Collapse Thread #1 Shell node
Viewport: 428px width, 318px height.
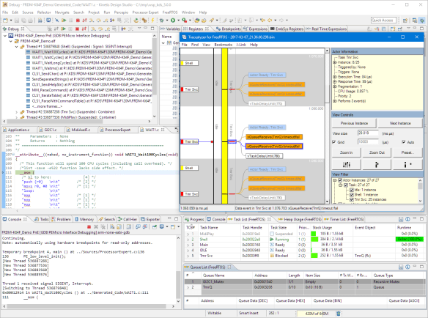17,47
